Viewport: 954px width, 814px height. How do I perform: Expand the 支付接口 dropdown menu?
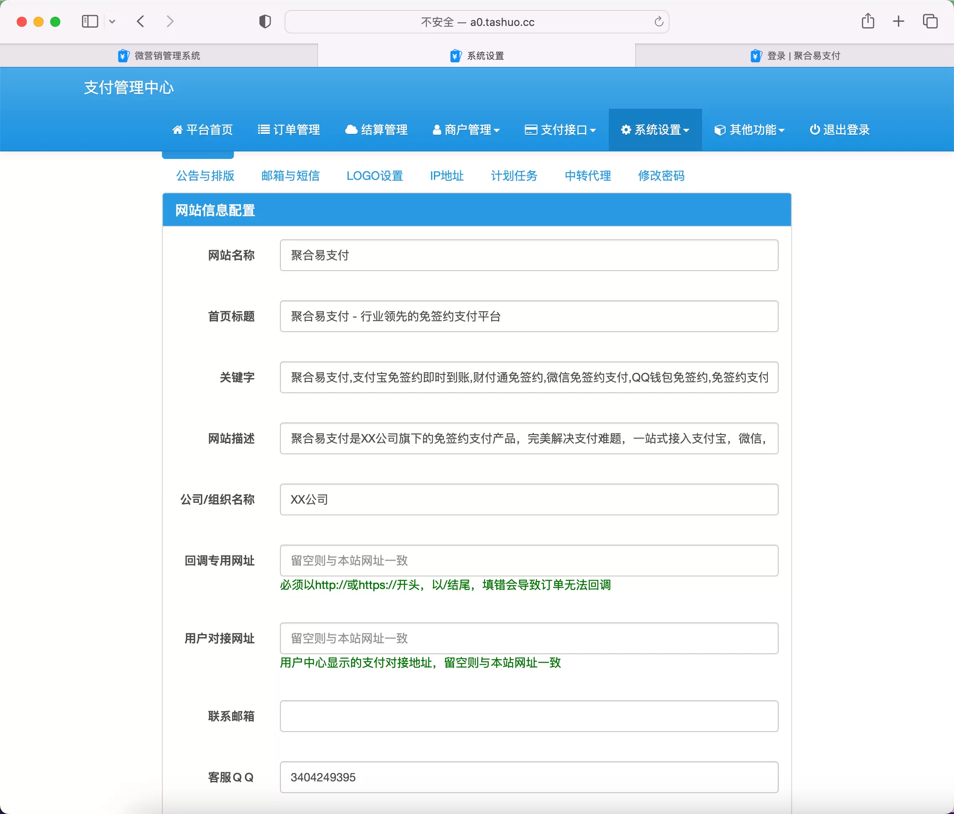click(x=560, y=130)
